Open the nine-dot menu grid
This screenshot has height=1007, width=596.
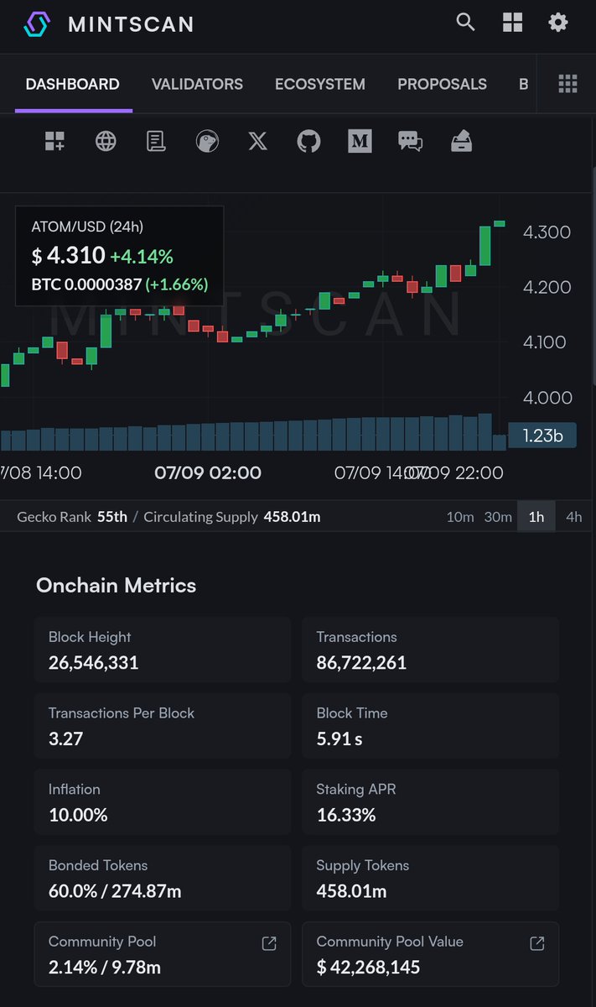click(x=567, y=83)
